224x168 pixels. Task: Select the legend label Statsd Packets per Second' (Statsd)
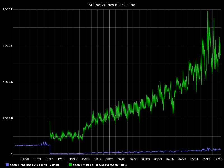(x=35, y=165)
